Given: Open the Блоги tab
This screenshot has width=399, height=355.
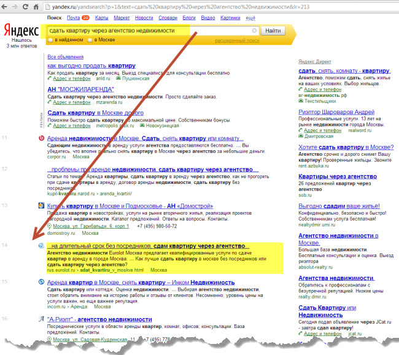Looking at the screenshot, I should (189, 18).
